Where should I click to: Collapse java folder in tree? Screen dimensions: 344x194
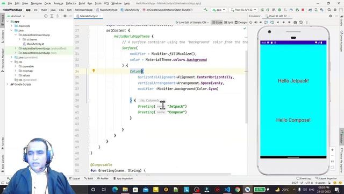[x=12, y=30]
